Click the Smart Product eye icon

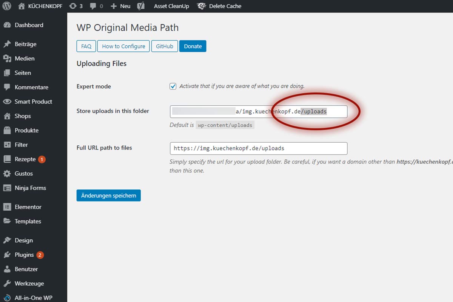7,102
